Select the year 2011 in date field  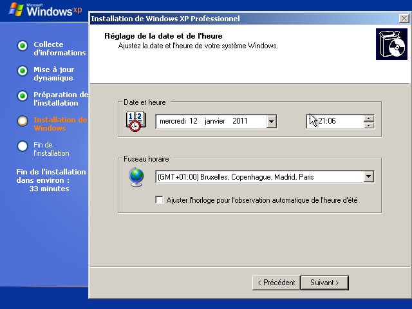point(239,121)
